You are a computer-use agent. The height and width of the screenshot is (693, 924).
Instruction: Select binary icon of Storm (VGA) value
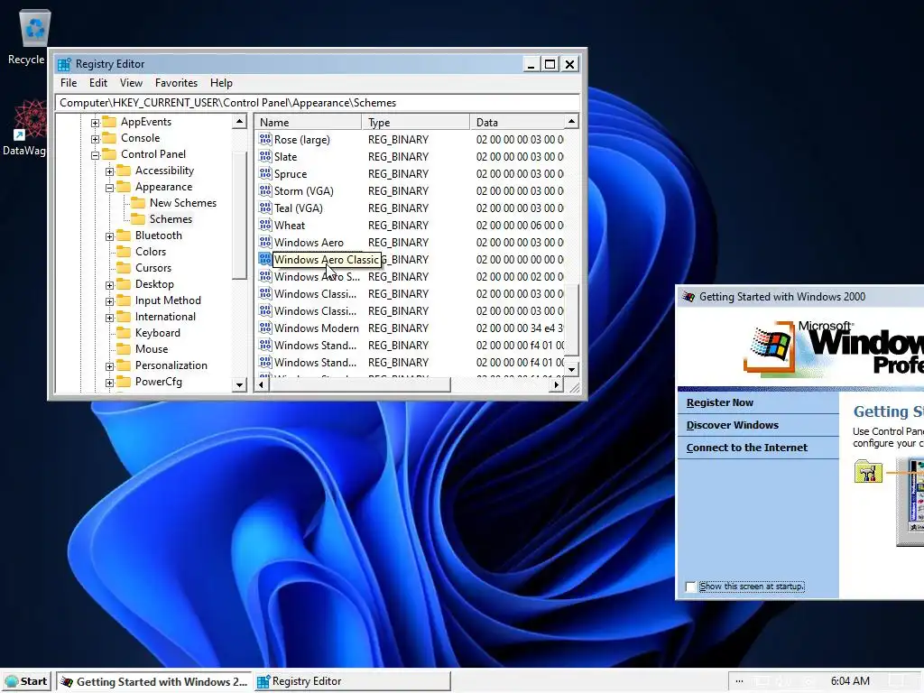coord(265,190)
